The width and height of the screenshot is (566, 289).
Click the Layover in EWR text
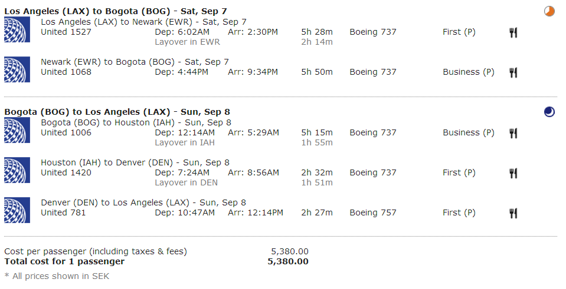click(x=185, y=42)
